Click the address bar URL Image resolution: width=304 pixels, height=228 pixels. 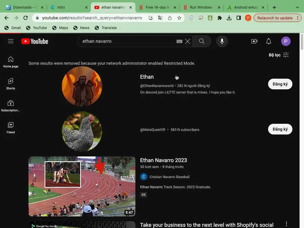coord(92,18)
